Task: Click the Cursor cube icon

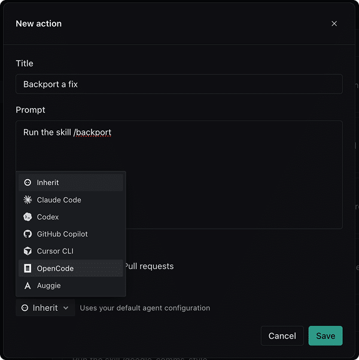Action: (28, 251)
